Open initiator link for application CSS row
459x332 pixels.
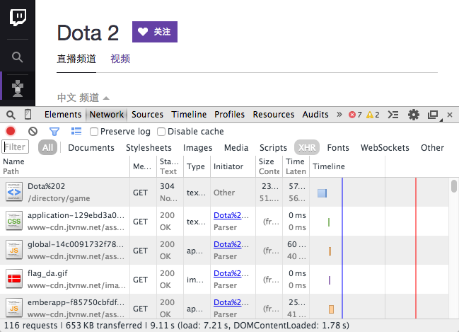pyautogui.click(x=231, y=215)
